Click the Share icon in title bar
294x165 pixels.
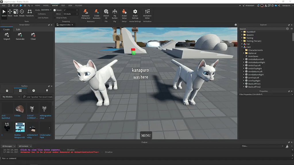279,6
